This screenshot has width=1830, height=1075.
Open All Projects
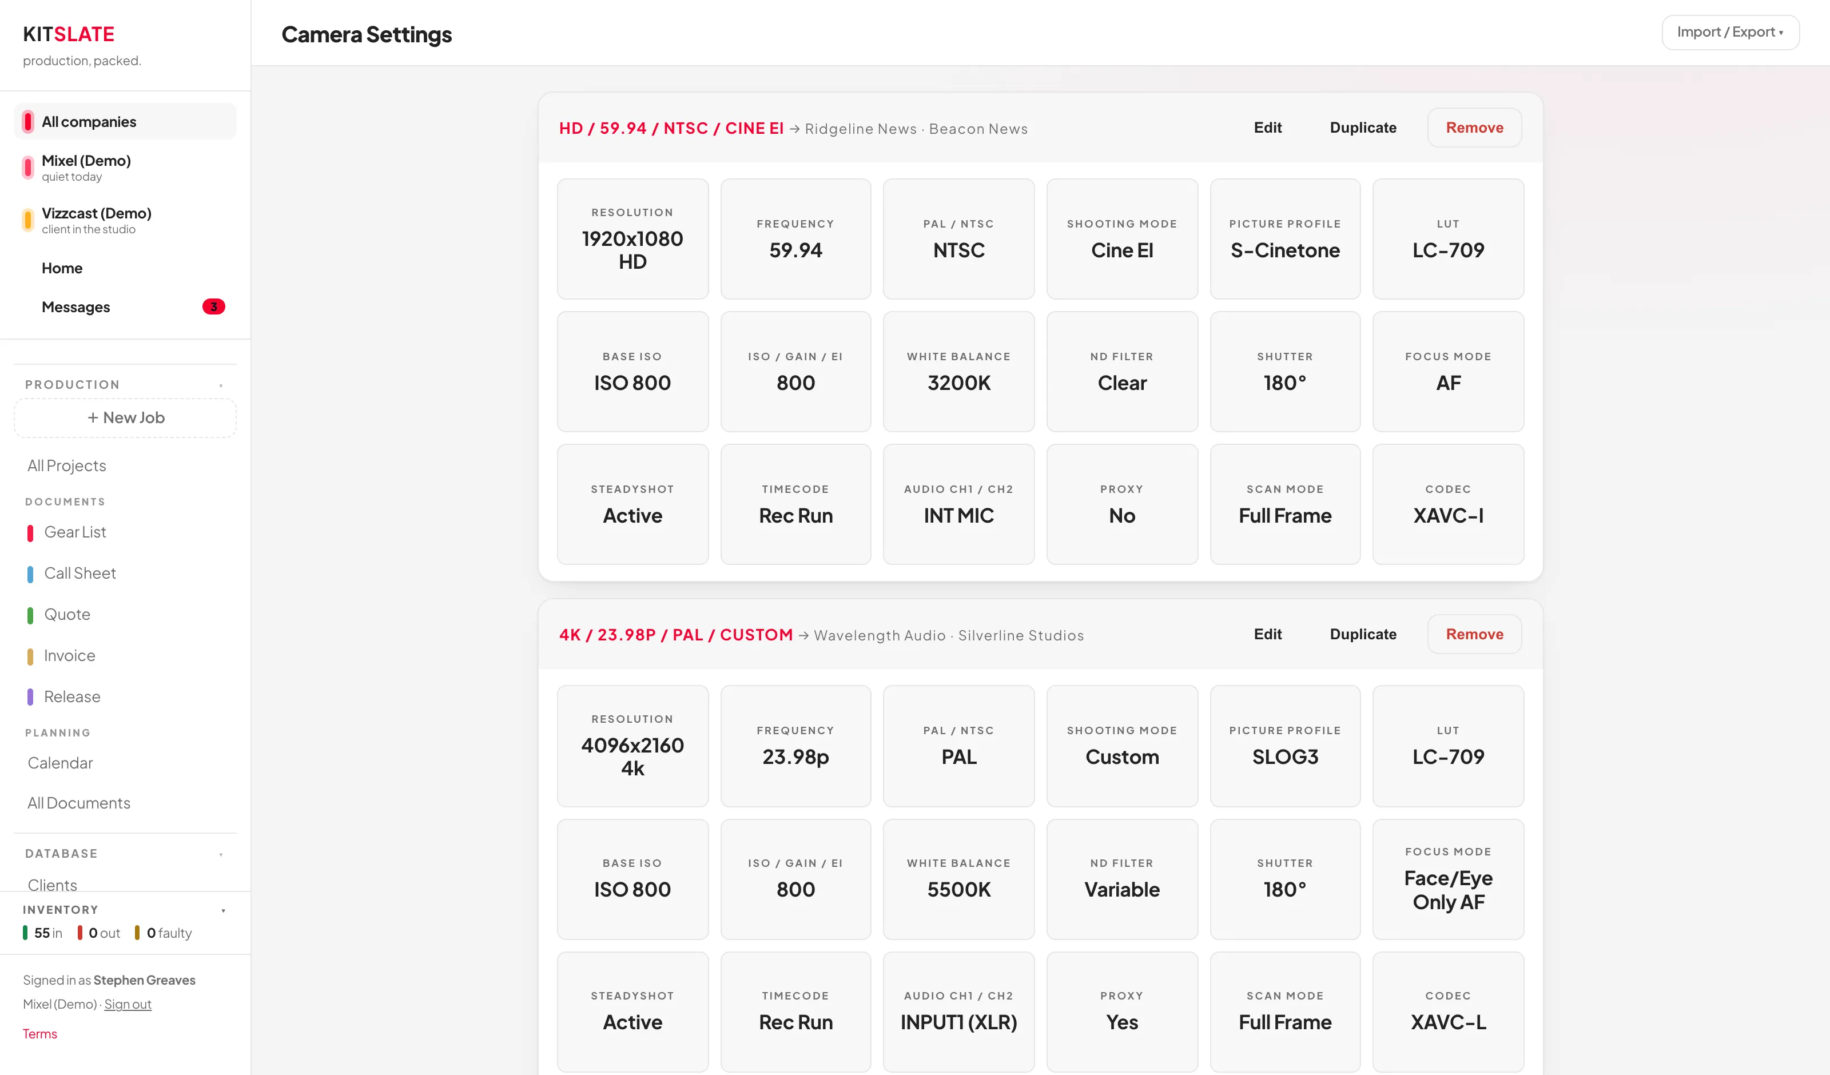pyautogui.click(x=67, y=465)
